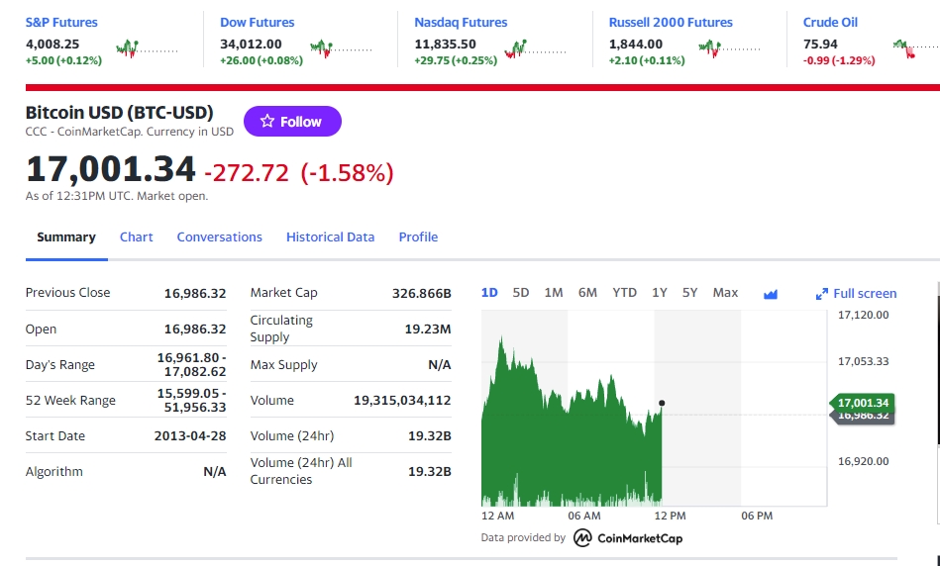Select the 1D chart range
940x566 pixels.
click(489, 293)
